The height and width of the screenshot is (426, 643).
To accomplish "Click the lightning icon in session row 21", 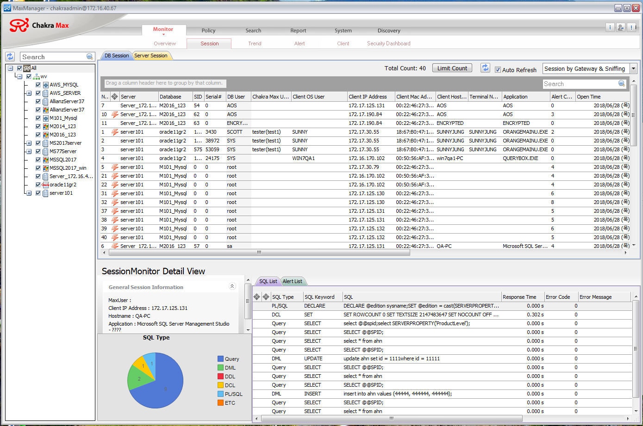I will coord(115,176).
